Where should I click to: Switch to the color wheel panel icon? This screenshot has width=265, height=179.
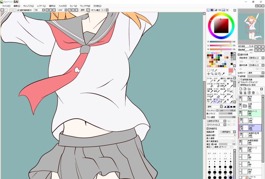pyautogui.click(x=208, y=10)
